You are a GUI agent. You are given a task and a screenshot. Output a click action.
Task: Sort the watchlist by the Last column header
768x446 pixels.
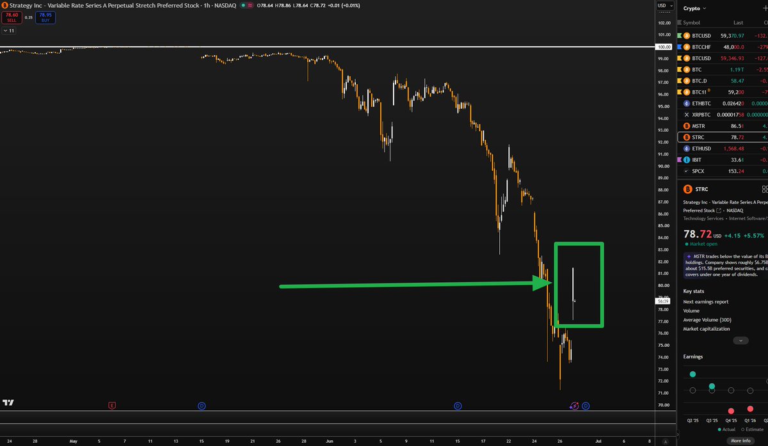(737, 22)
